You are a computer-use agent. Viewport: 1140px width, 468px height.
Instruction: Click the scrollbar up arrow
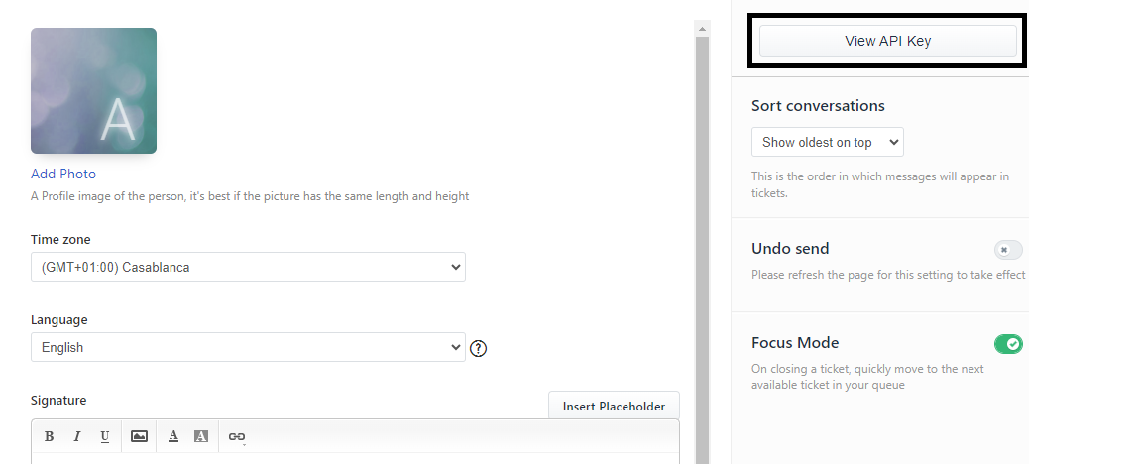[702, 28]
